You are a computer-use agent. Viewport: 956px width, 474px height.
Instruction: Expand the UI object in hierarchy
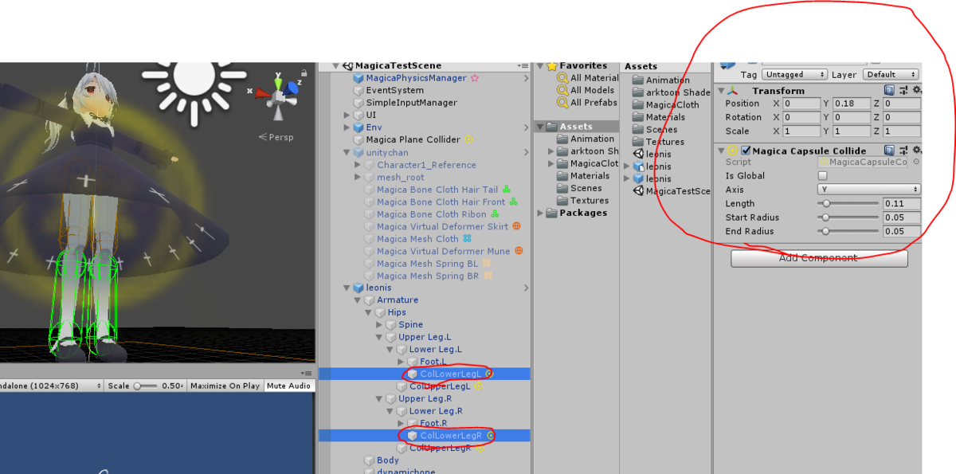coord(347,116)
